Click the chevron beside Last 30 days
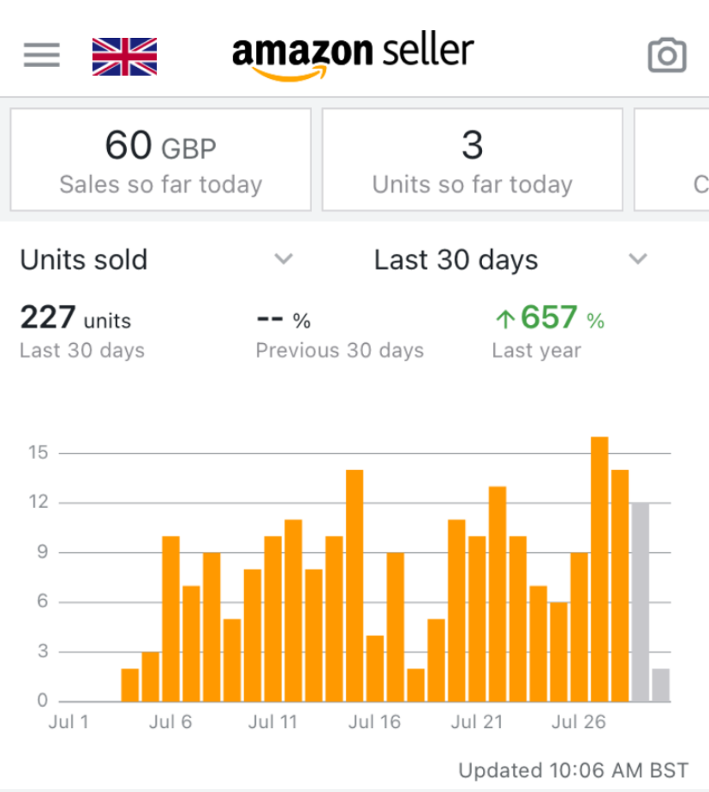 (638, 260)
